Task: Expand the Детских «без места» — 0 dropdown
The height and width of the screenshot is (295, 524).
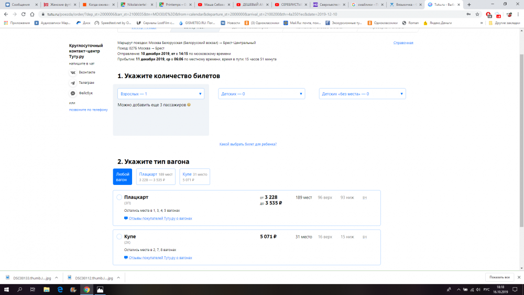Action: click(x=362, y=94)
